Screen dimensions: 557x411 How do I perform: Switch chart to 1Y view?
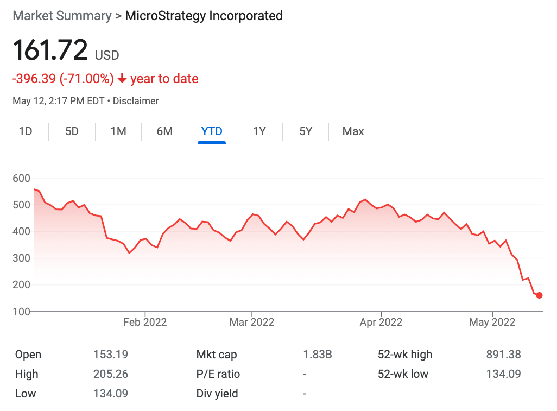[259, 131]
